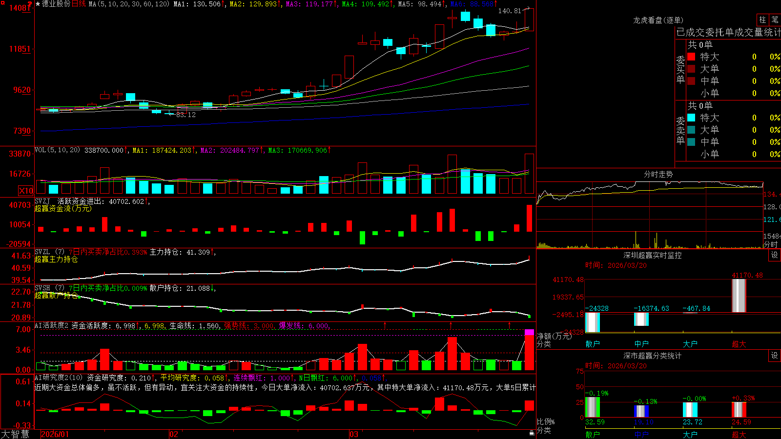Click the VOL(5,10,20) indicator label
This screenshot has height=439, width=781.
pos(57,150)
